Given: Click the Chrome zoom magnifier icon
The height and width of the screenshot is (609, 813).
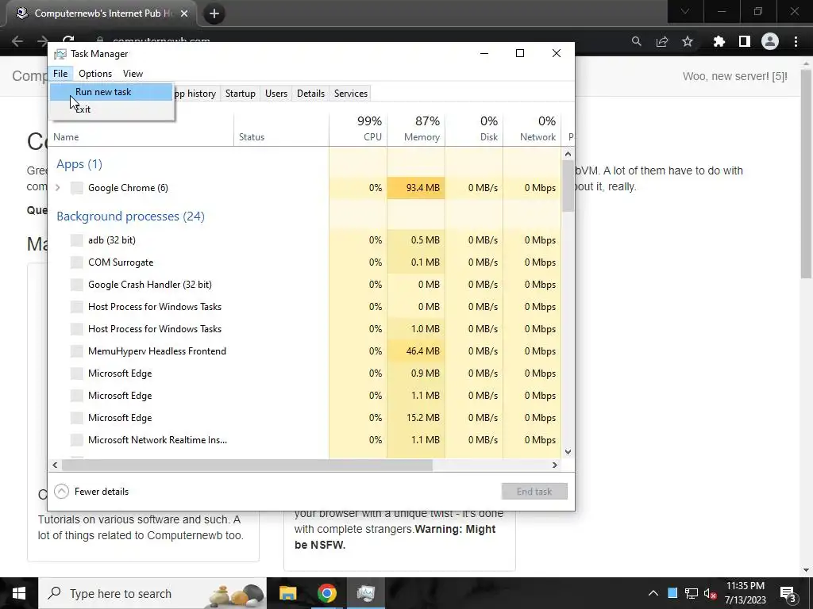Looking at the screenshot, I should click(636, 41).
